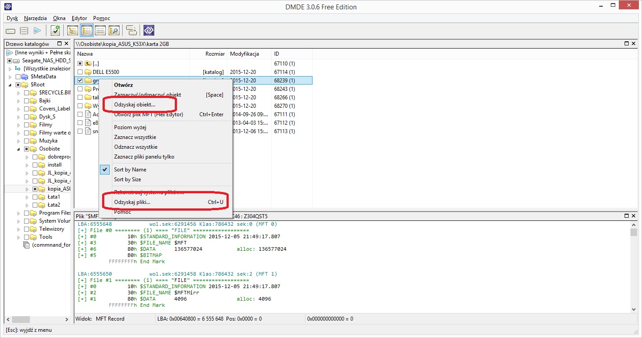
Task: Click the $MetaData folder icon in tree
Action: pyautogui.click(x=25, y=77)
